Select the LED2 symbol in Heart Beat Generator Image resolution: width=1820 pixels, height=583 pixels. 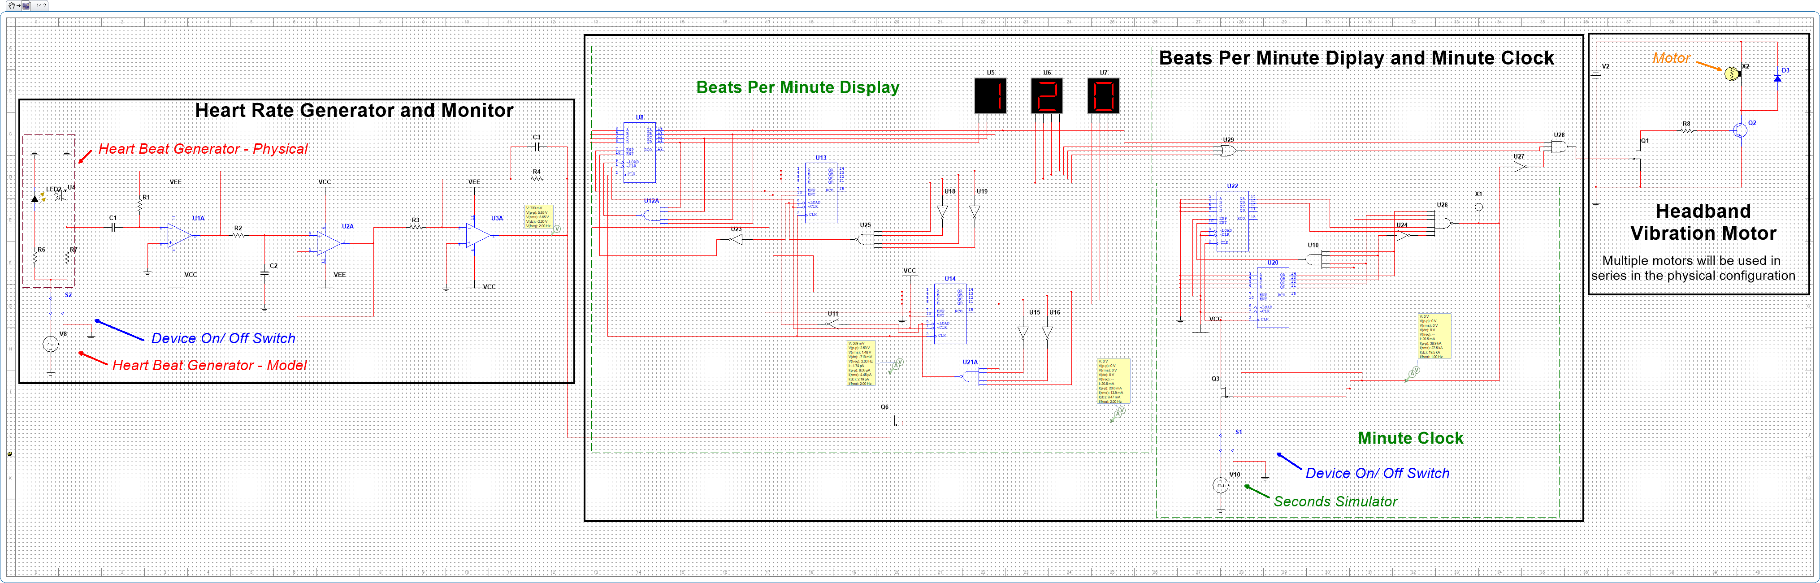click(35, 199)
